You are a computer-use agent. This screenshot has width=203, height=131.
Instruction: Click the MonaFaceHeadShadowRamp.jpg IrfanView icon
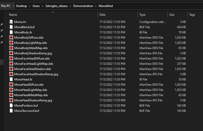[11, 74]
